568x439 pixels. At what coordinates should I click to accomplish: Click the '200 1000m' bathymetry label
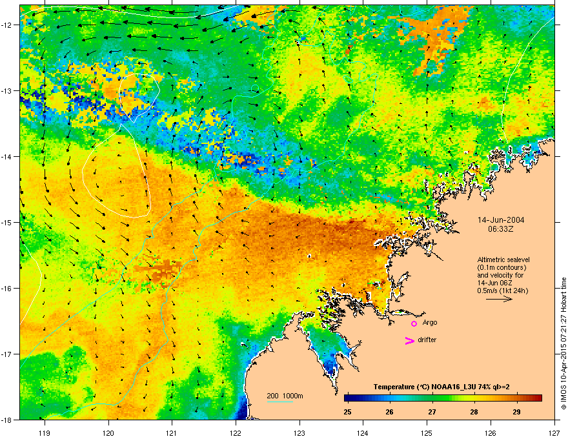pyautogui.click(x=285, y=396)
